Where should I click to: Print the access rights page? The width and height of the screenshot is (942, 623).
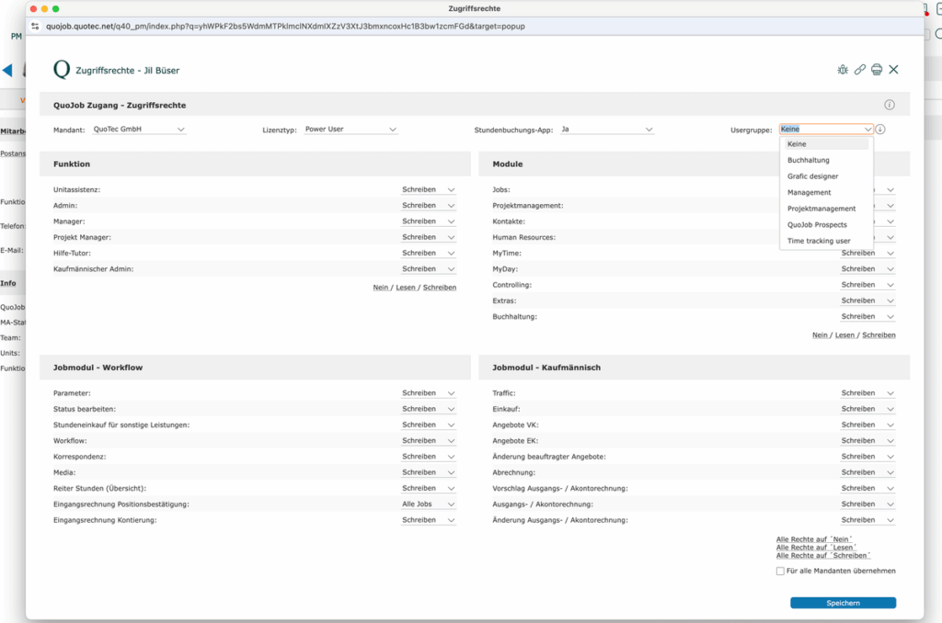tap(877, 69)
